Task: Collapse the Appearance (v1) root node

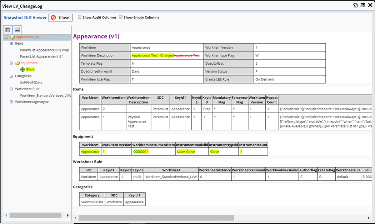Action: pyautogui.click(x=6, y=37)
